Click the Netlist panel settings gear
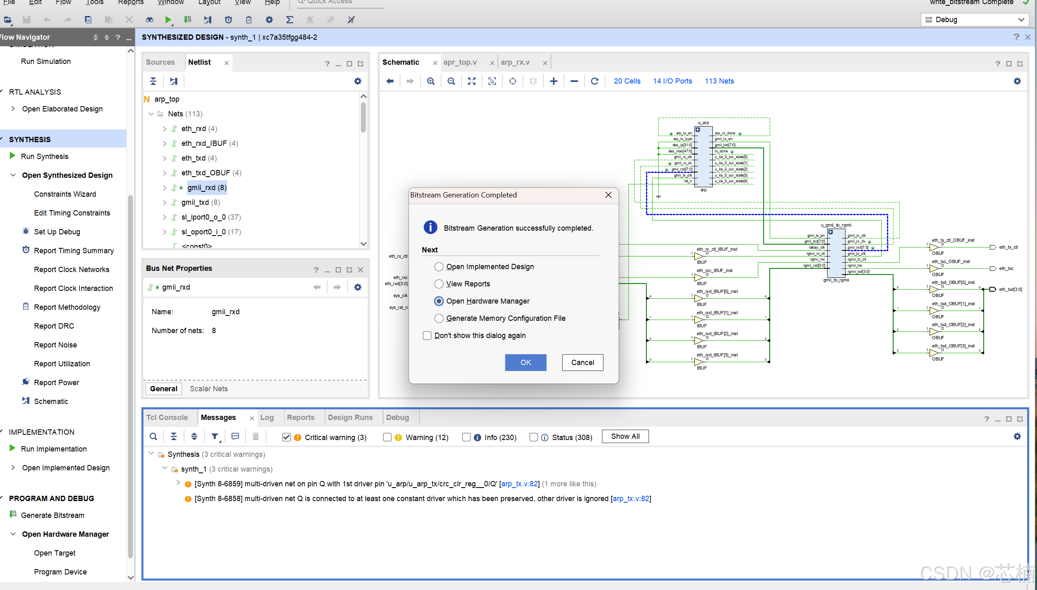The height and width of the screenshot is (590, 1037). (x=357, y=81)
